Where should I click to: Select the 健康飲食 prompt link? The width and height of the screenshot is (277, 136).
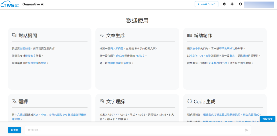coord(30,56)
